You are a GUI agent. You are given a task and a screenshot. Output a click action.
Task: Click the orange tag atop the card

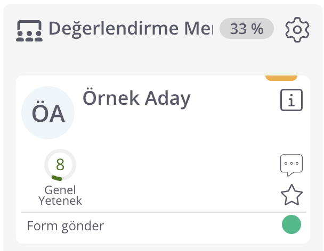point(281,78)
